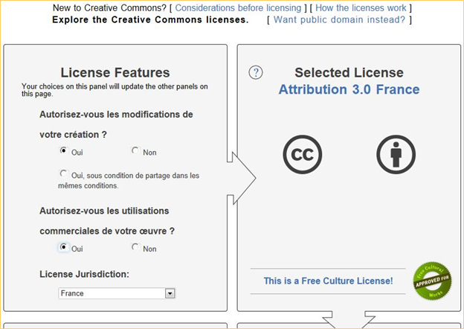Click the Selected License heading
464x329 pixels.
349,72
